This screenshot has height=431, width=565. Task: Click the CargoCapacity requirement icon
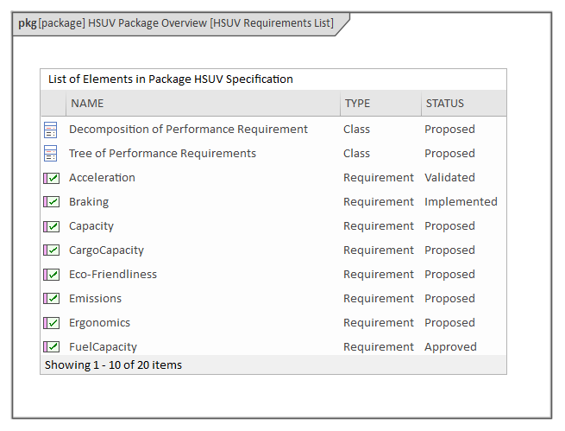click(51, 250)
